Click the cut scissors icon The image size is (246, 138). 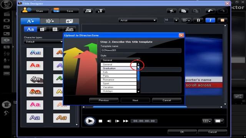click(171, 11)
